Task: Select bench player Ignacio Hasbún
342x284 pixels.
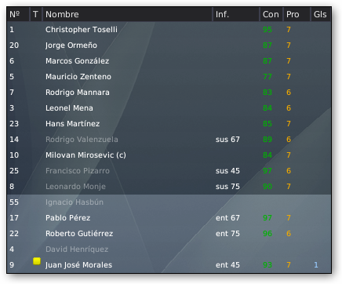Action: tap(169, 202)
